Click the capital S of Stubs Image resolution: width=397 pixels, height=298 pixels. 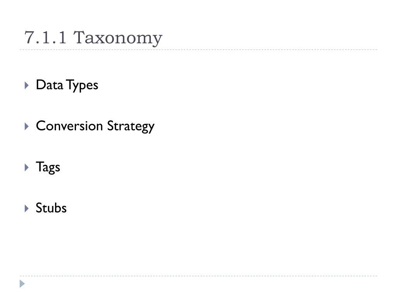[39, 208]
